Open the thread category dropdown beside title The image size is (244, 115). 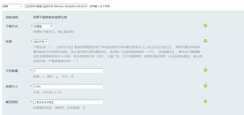tap(13, 6)
